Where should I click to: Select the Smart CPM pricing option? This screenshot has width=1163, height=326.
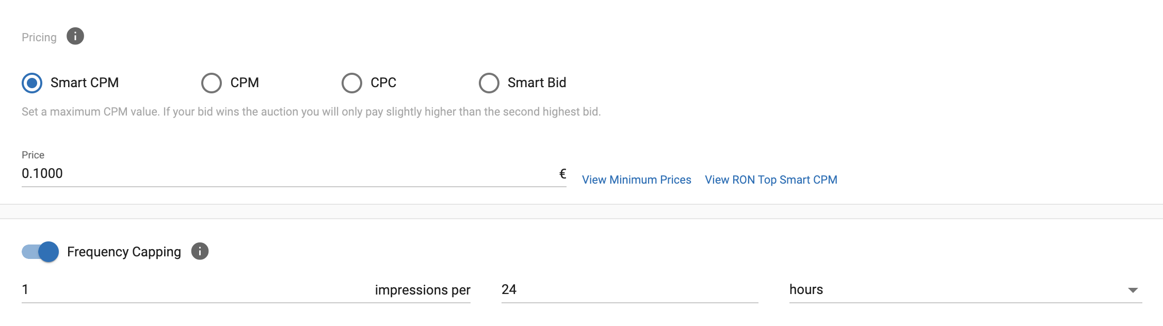(x=32, y=83)
